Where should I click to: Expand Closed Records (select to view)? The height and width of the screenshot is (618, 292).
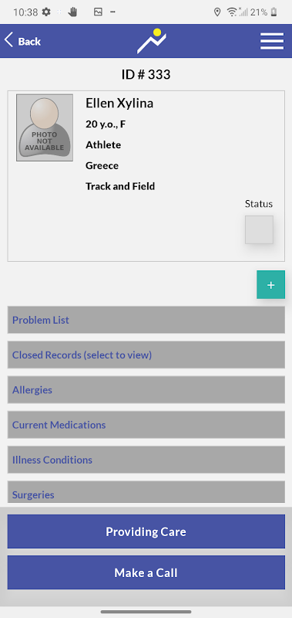pyautogui.click(x=146, y=355)
